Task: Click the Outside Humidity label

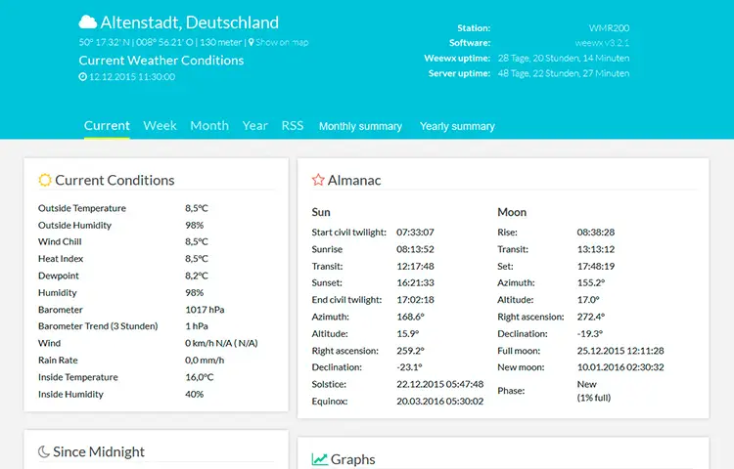Action: coord(75,225)
